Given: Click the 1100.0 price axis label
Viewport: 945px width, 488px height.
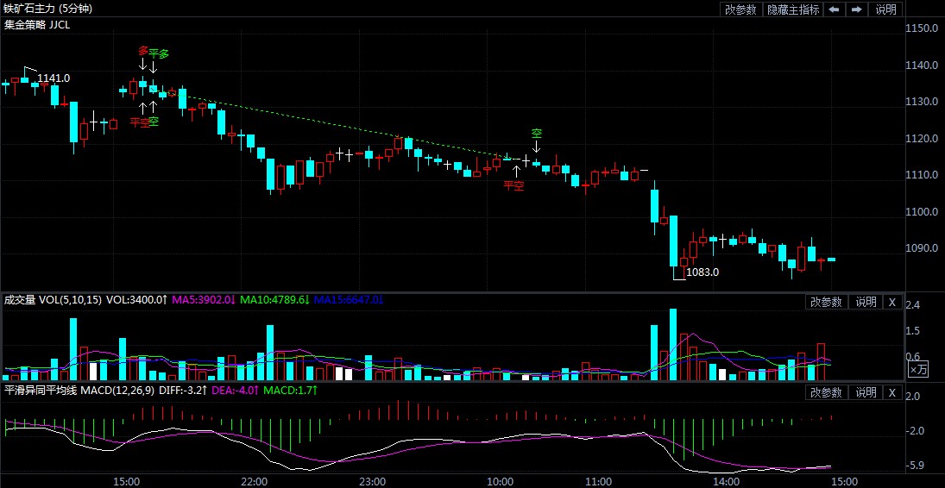Looking at the screenshot, I should click(x=922, y=212).
